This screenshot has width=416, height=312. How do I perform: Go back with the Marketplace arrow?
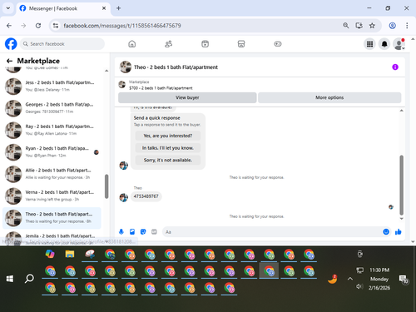pyautogui.click(x=9, y=61)
